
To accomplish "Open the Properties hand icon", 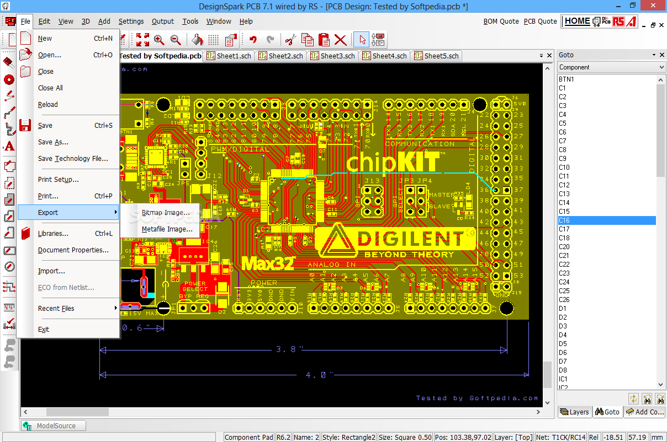I will point(230,40).
